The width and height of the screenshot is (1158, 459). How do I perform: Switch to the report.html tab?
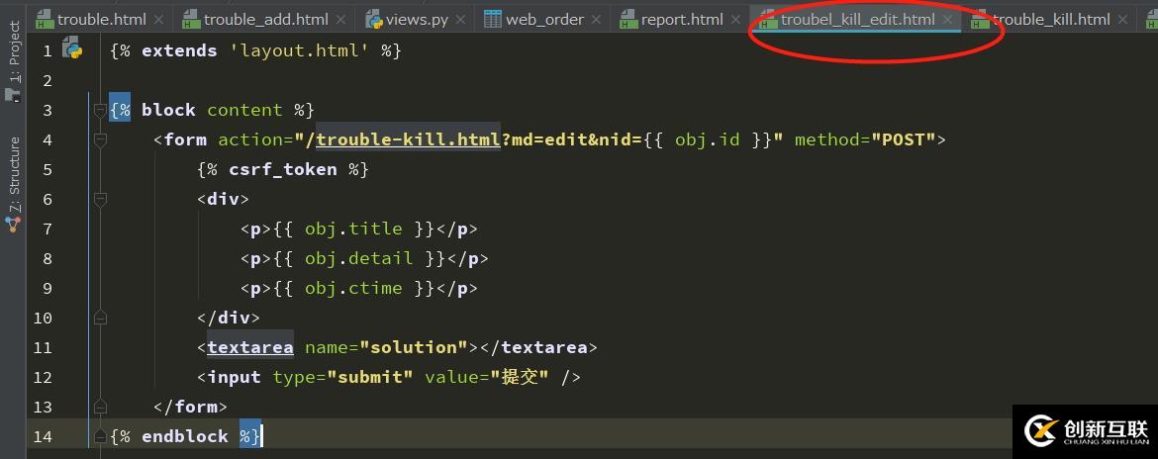click(681, 19)
